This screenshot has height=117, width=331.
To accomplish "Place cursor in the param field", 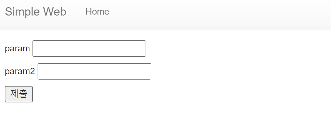I will (x=89, y=49).
